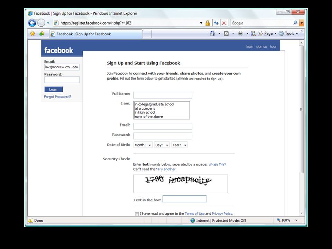This screenshot has width=332, height=249.
Task: Click the tour link in header
Action: [x=273, y=47]
